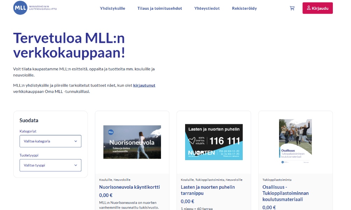Click the Suodata filter heading
Screen dimensions: 351x210
[x=29, y=120]
